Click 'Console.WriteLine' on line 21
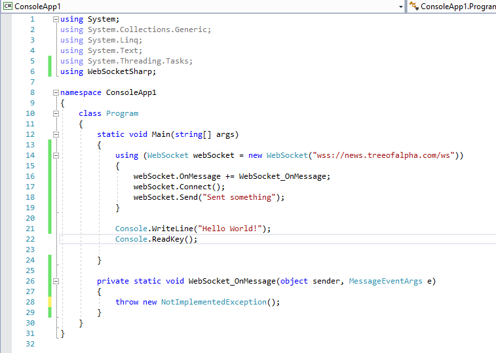The image size is (496, 353). coord(154,229)
